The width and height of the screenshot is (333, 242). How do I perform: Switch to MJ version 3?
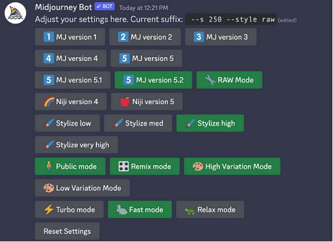coord(221,37)
